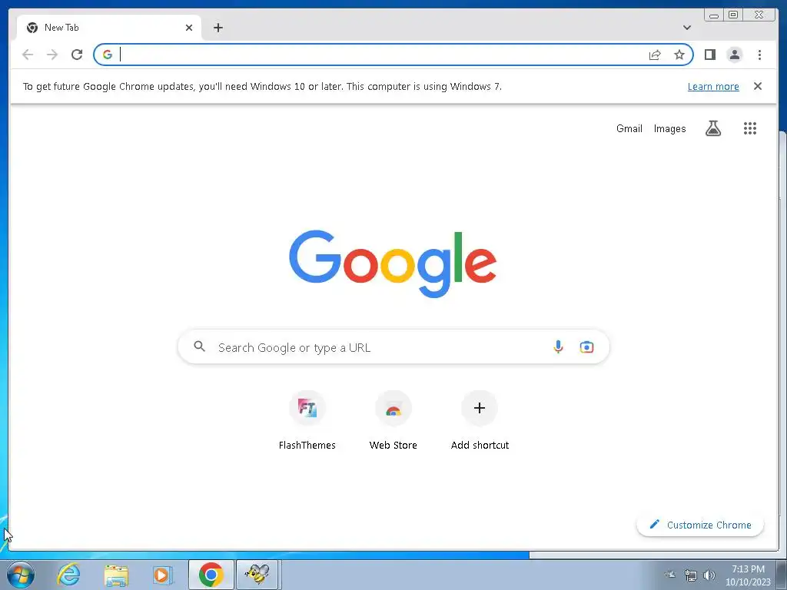
Task: Dismiss the Windows 7 update notice
Action: 758,86
